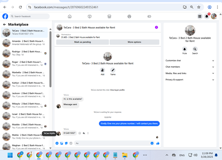The width and height of the screenshot is (222, 160).
Task: Click the conversation list scrollbar
Action: 50,59
